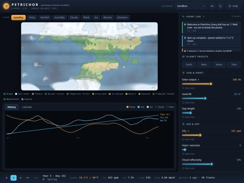Switch to the Humidity layer

[x=60, y=18]
